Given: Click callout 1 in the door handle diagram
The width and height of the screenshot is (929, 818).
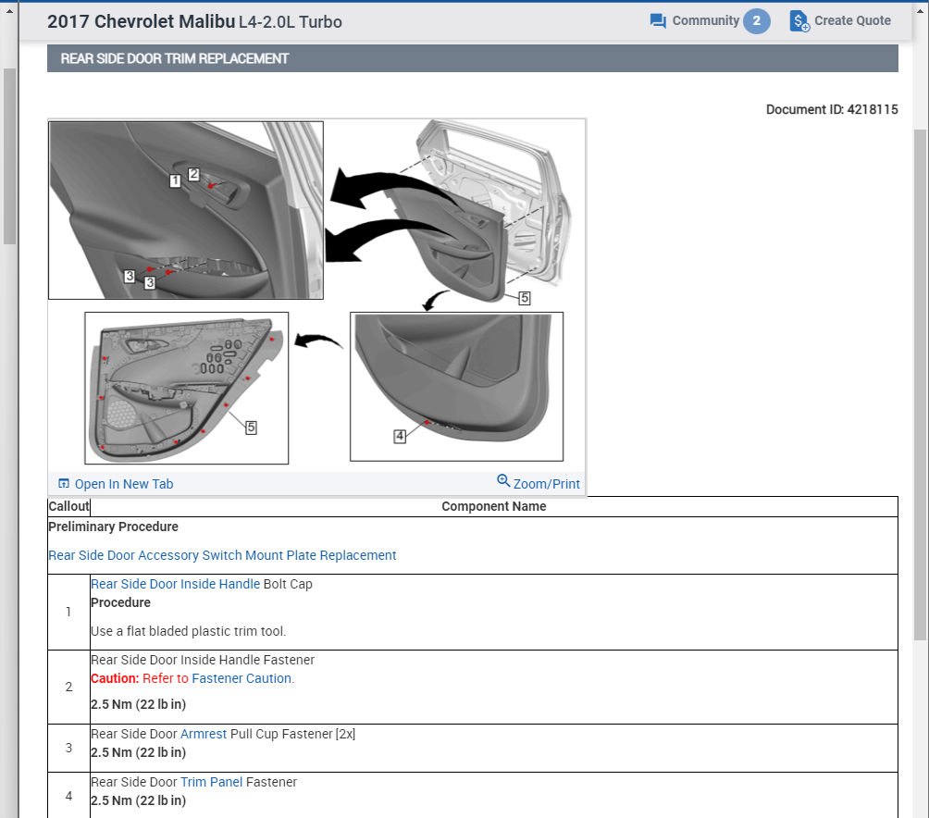Looking at the screenshot, I should coord(175,181).
